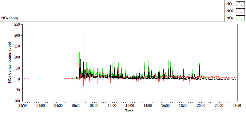246x113 pixels.
Task: Click the rightmost 23:59 time axis label
Action: click(x=237, y=106)
